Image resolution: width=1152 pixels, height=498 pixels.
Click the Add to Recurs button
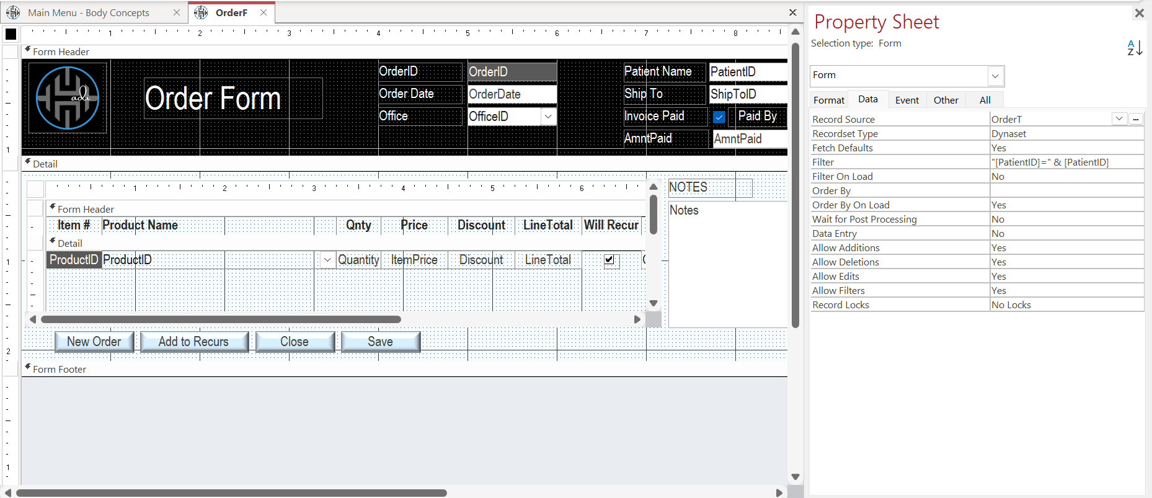[x=193, y=342]
